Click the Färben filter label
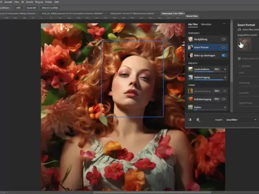259x194 pixels. click(197, 107)
